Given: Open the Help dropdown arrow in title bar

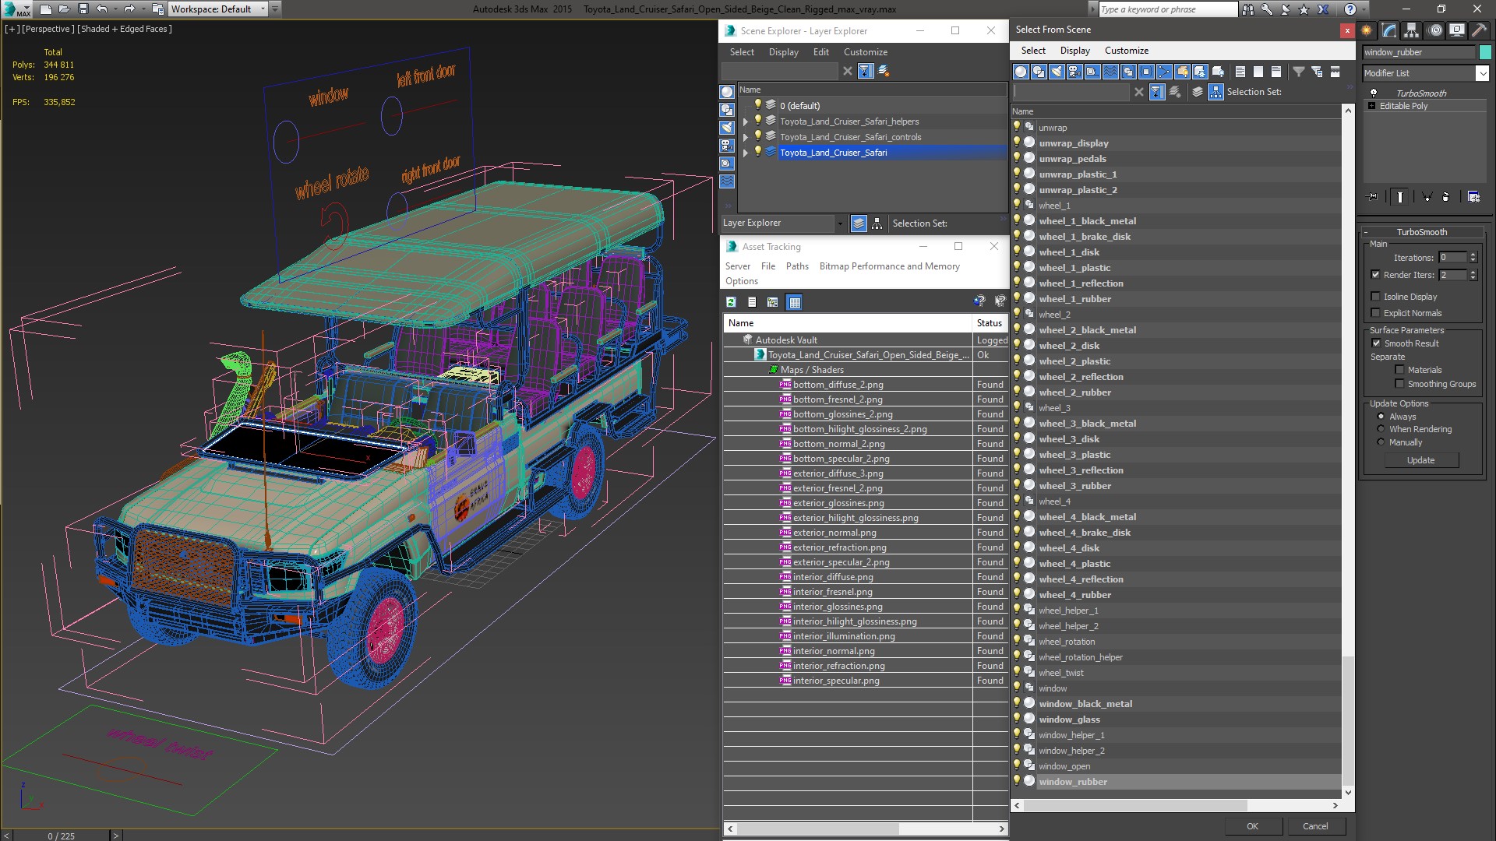Looking at the screenshot, I should [x=1365, y=9].
